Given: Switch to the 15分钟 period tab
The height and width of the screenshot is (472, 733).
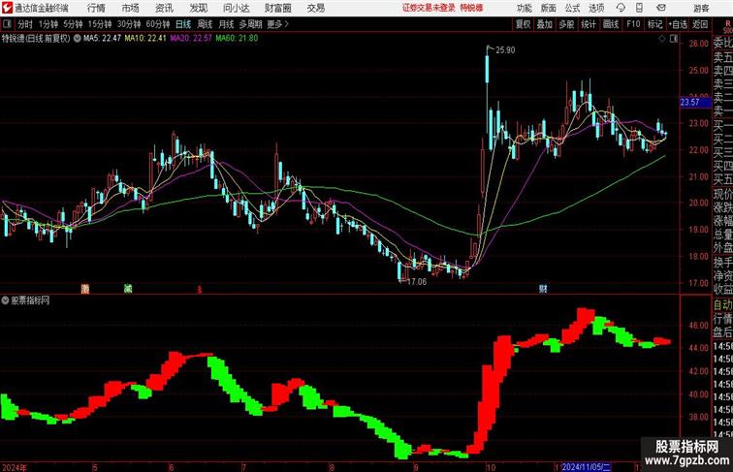Looking at the screenshot, I should click(100, 24).
